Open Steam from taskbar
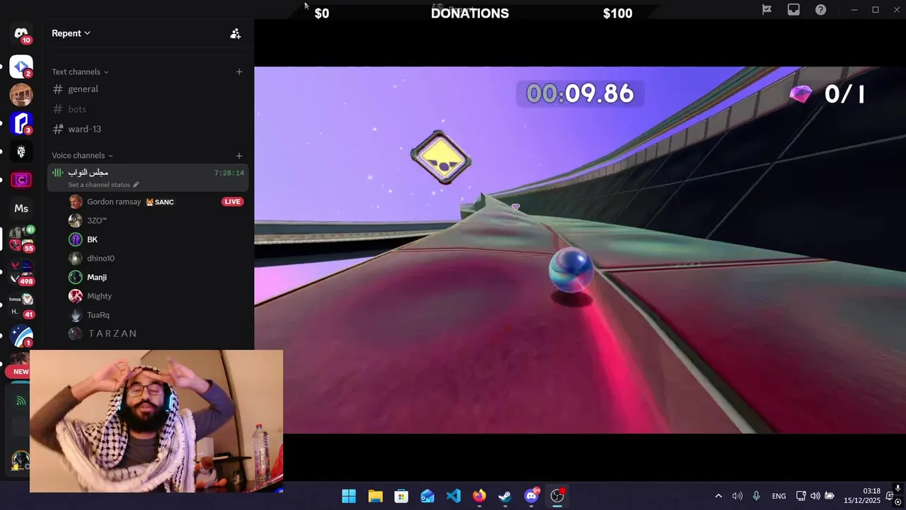906x510 pixels. 505,496
